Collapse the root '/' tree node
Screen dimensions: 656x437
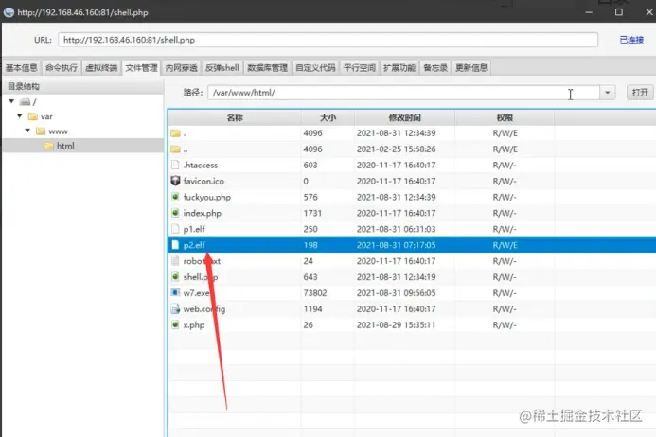(x=11, y=101)
